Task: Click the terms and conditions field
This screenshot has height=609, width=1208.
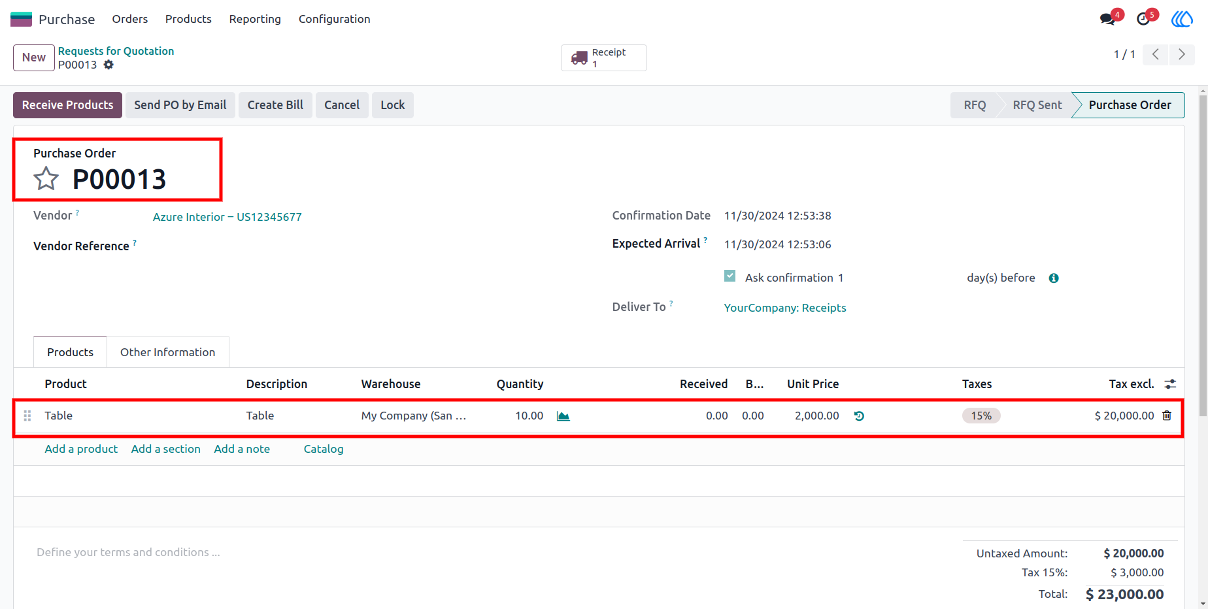Action: pyautogui.click(x=128, y=552)
